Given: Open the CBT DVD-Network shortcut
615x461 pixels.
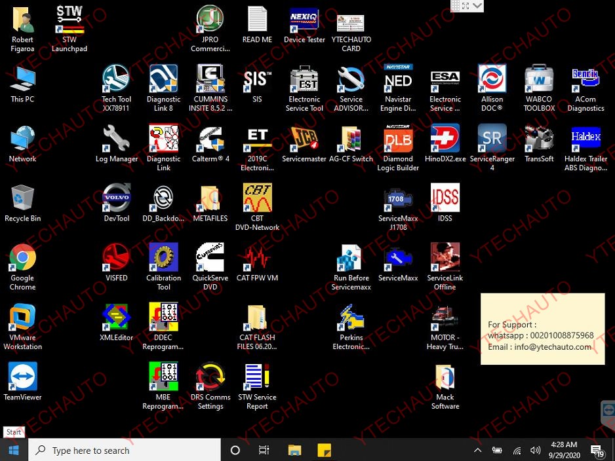Looking at the screenshot, I should click(257, 207).
